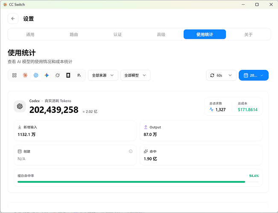Screen dimensions: 278x213
Task: Click the 94.4% cache hit rate
Action: click(x=254, y=176)
